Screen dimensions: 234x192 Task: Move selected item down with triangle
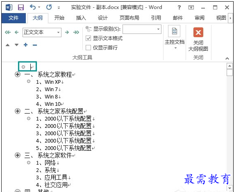(x=16, y=45)
